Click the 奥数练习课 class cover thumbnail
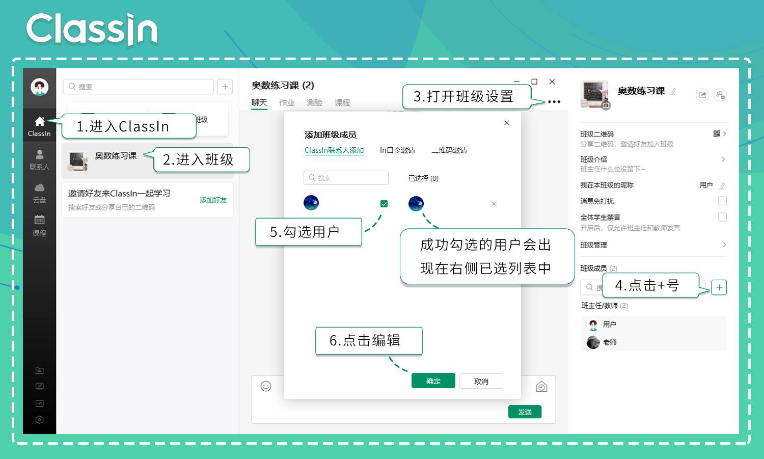764x459 pixels. point(78,161)
